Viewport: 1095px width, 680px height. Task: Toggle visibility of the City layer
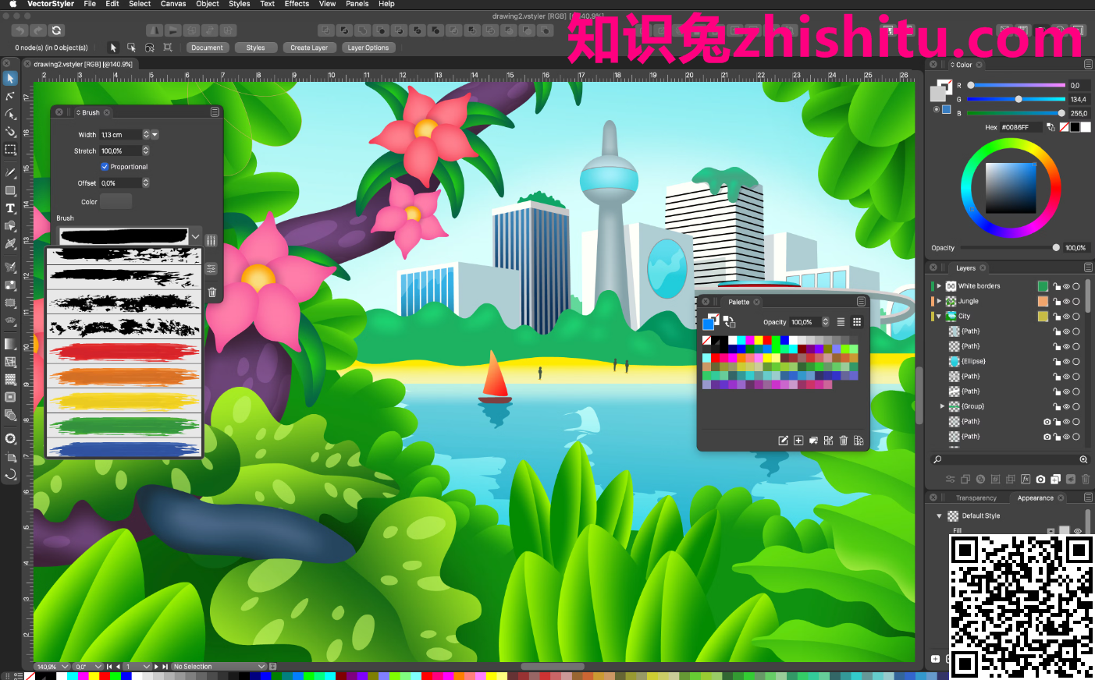coord(1066,317)
